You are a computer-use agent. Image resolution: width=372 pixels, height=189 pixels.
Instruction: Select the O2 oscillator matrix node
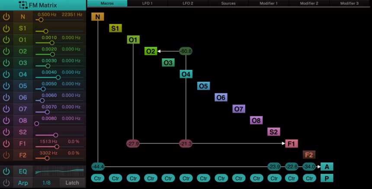tap(151, 51)
